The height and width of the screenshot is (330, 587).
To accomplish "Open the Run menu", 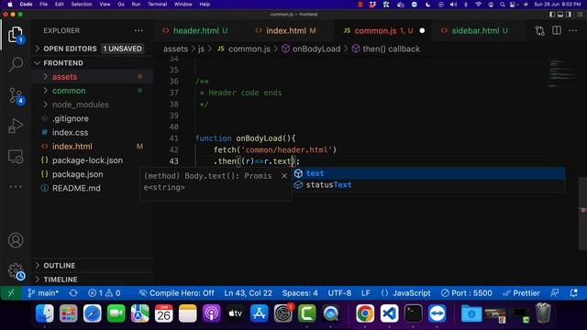I will (136, 5).
